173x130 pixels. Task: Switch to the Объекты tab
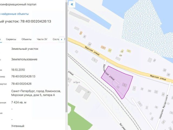[26, 39]
